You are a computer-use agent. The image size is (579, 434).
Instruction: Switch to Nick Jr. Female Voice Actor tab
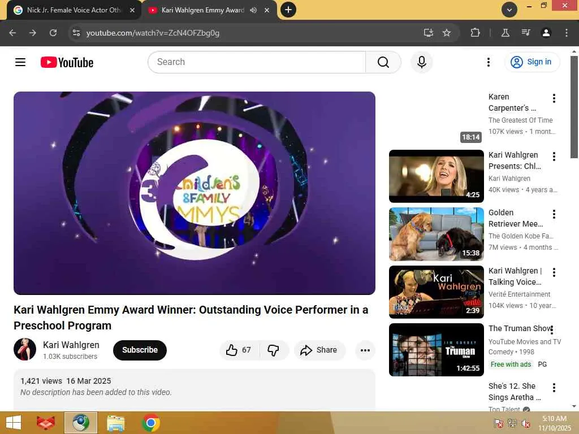pyautogui.click(x=74, y=10)
